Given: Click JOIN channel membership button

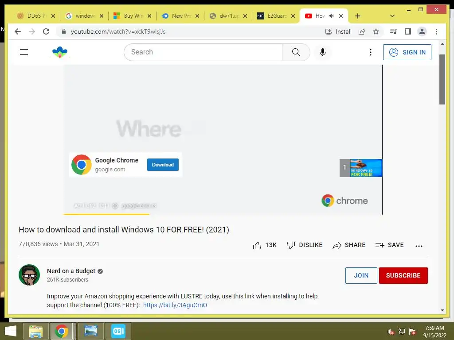Looking at the screenshot, I should [x=361, y=275].
